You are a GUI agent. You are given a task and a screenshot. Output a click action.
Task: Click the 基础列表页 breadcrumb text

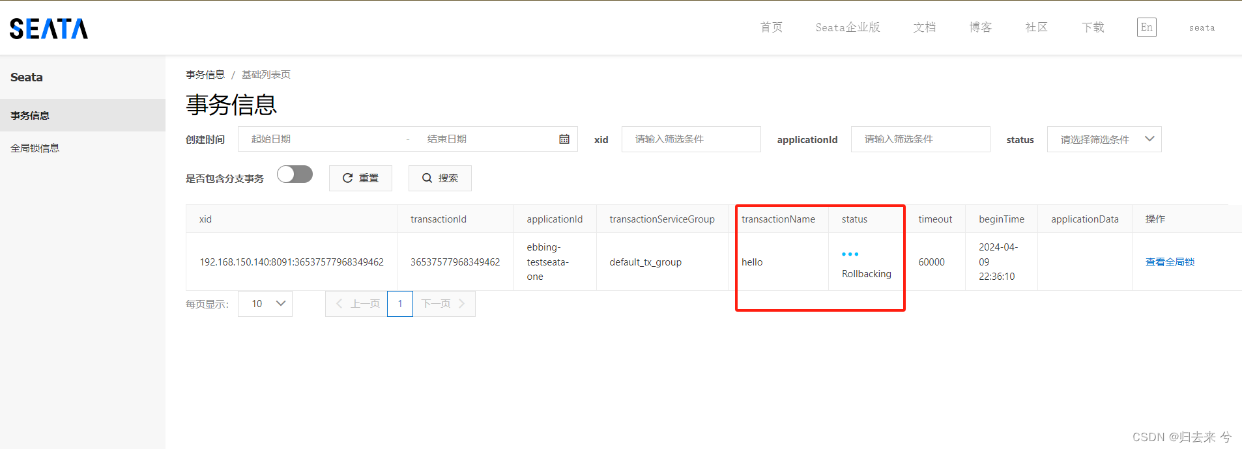266,75
